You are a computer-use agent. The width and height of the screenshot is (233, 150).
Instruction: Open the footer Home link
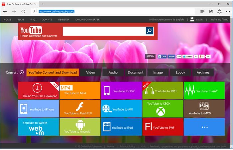pyautogui.click(x=111, y=146)
